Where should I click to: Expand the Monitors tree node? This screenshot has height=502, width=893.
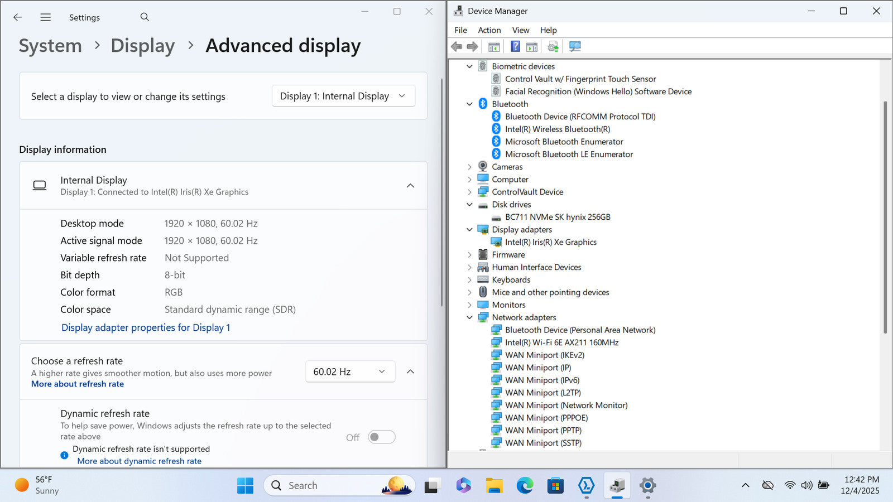[x=469, y=305]
